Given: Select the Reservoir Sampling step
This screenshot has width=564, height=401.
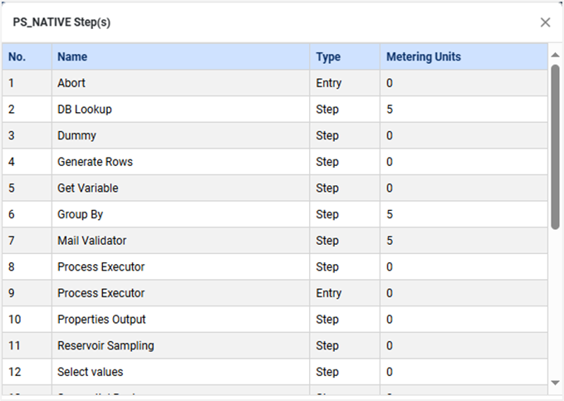Looking at the screenshot, I should click(x=105, y=345).
